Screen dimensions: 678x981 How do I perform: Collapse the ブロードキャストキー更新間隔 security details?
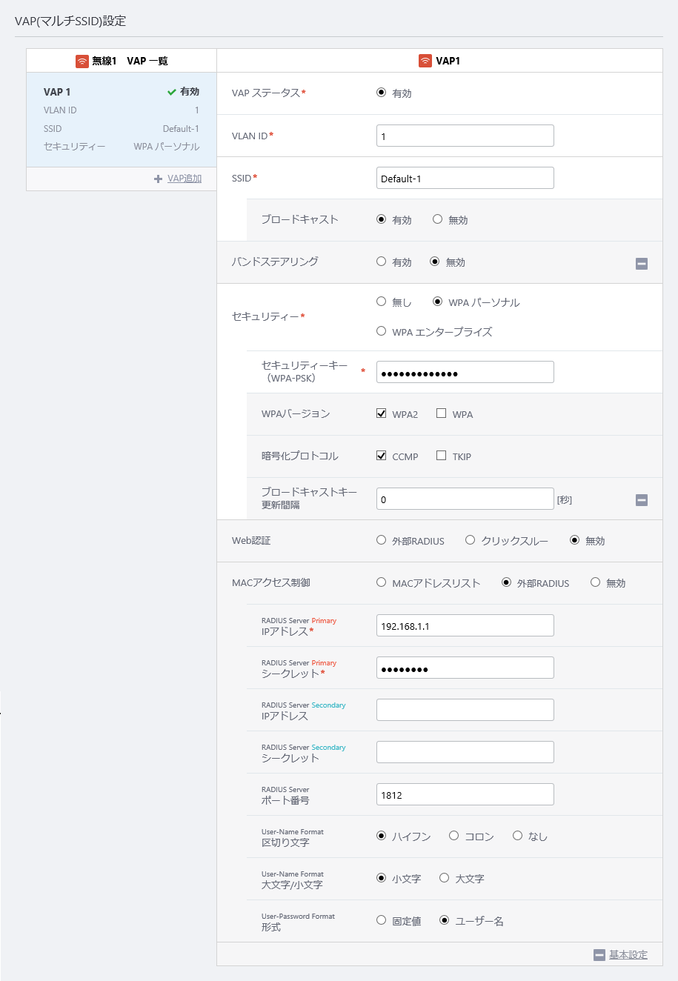point(642,500)
